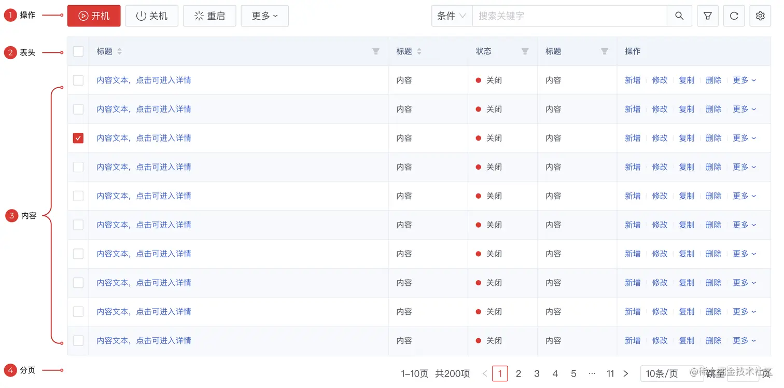Check the checkbox just above the checked row
Viewport: 784px width, 388px height.
click(x=78, y=109)
